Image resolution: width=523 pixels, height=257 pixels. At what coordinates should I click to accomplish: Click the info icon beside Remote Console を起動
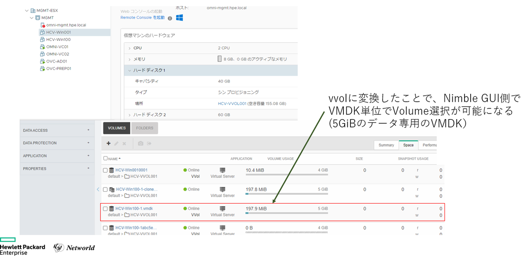pyautogui.click(x=170, y=18)
